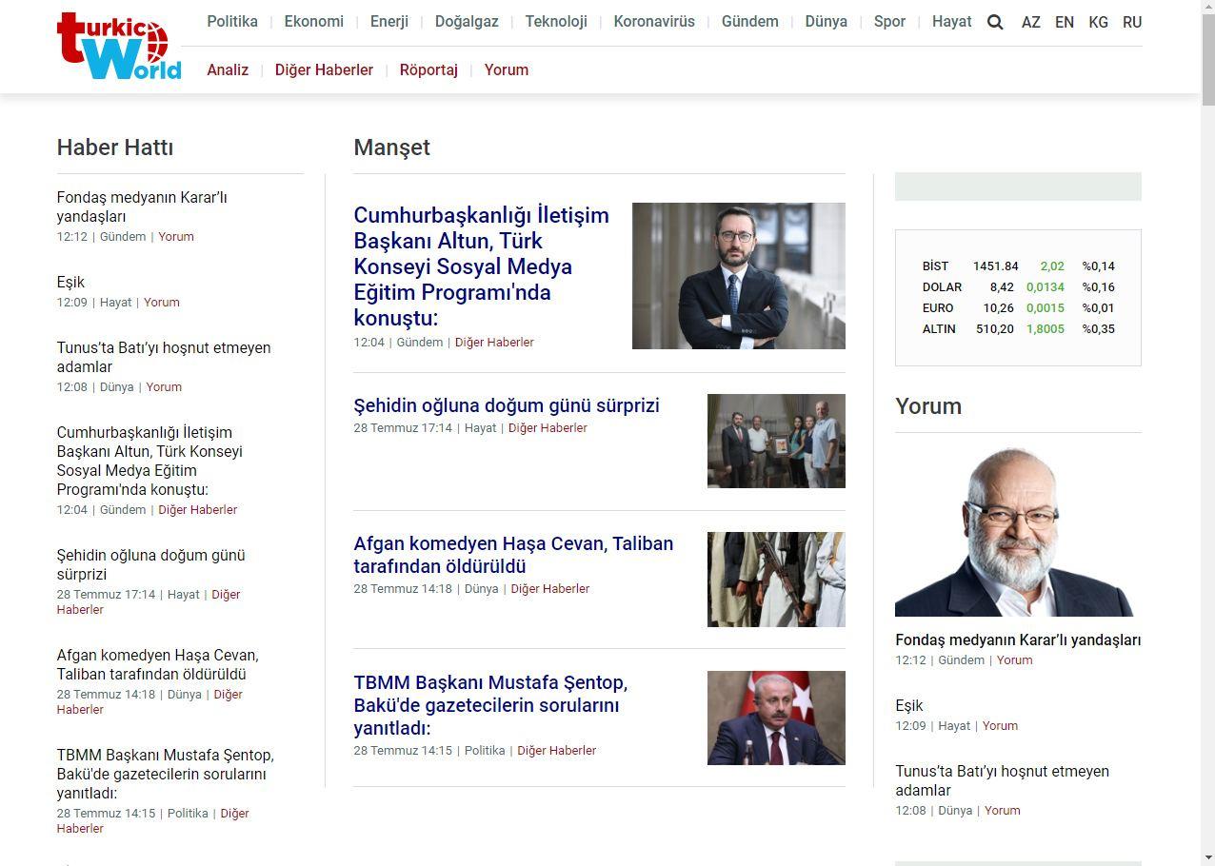This screenshot has height=866, width=1215.
Task: Switch site language to AZ
Action: [x=1031, y=22]
